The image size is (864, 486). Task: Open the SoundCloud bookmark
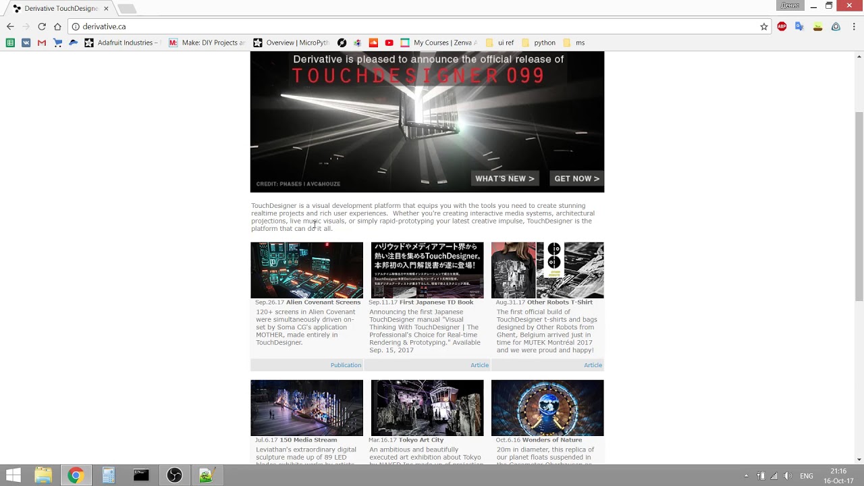point(373,43)
